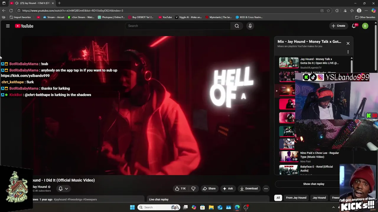Open the Create button
The image size is (378, 212).
pyautogui.click(x=338, y=26)
